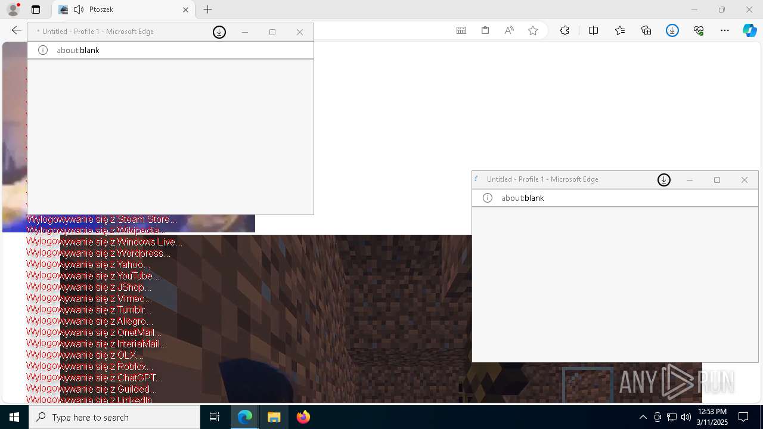Screen dimensions: 763x429
Task: Open the tab actions menu icon
Action: 36,10
